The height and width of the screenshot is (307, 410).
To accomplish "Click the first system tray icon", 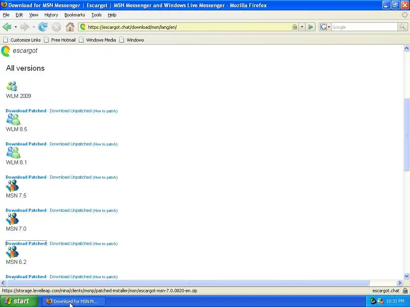I will click(373, 301).
